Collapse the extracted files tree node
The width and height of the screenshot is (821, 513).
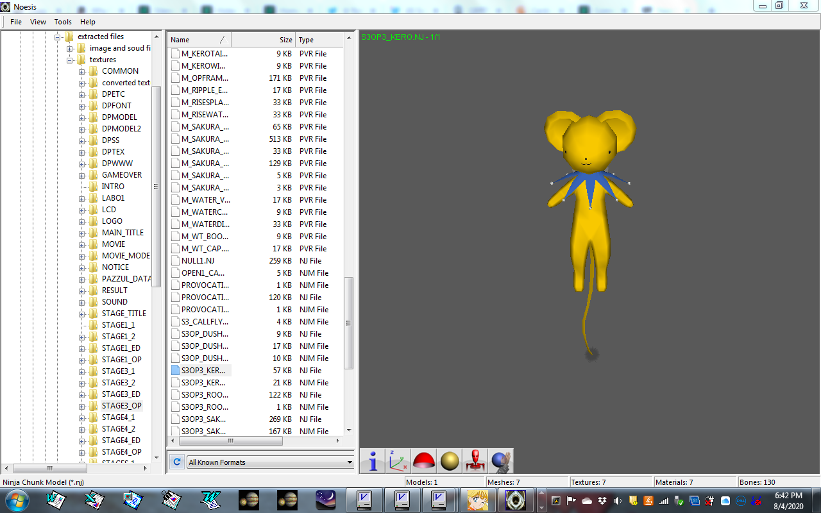(57, 37)
